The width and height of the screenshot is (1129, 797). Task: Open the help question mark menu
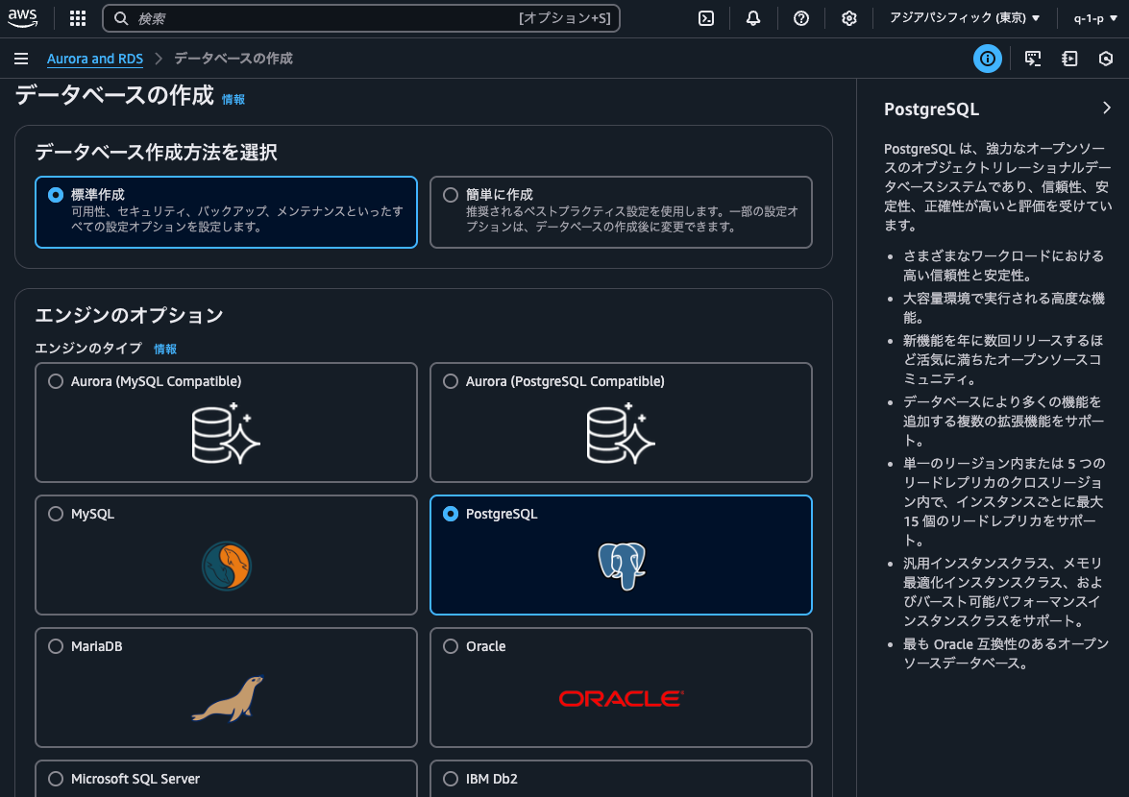[801, 18]
